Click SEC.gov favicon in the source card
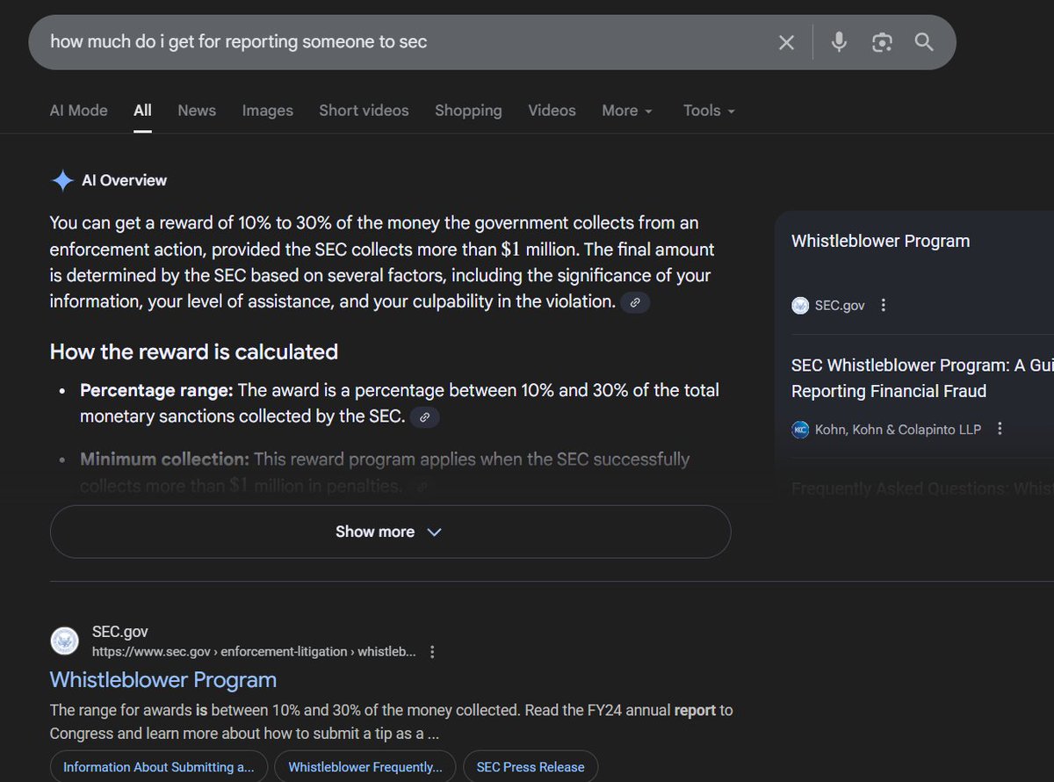 tap(800, 305)
